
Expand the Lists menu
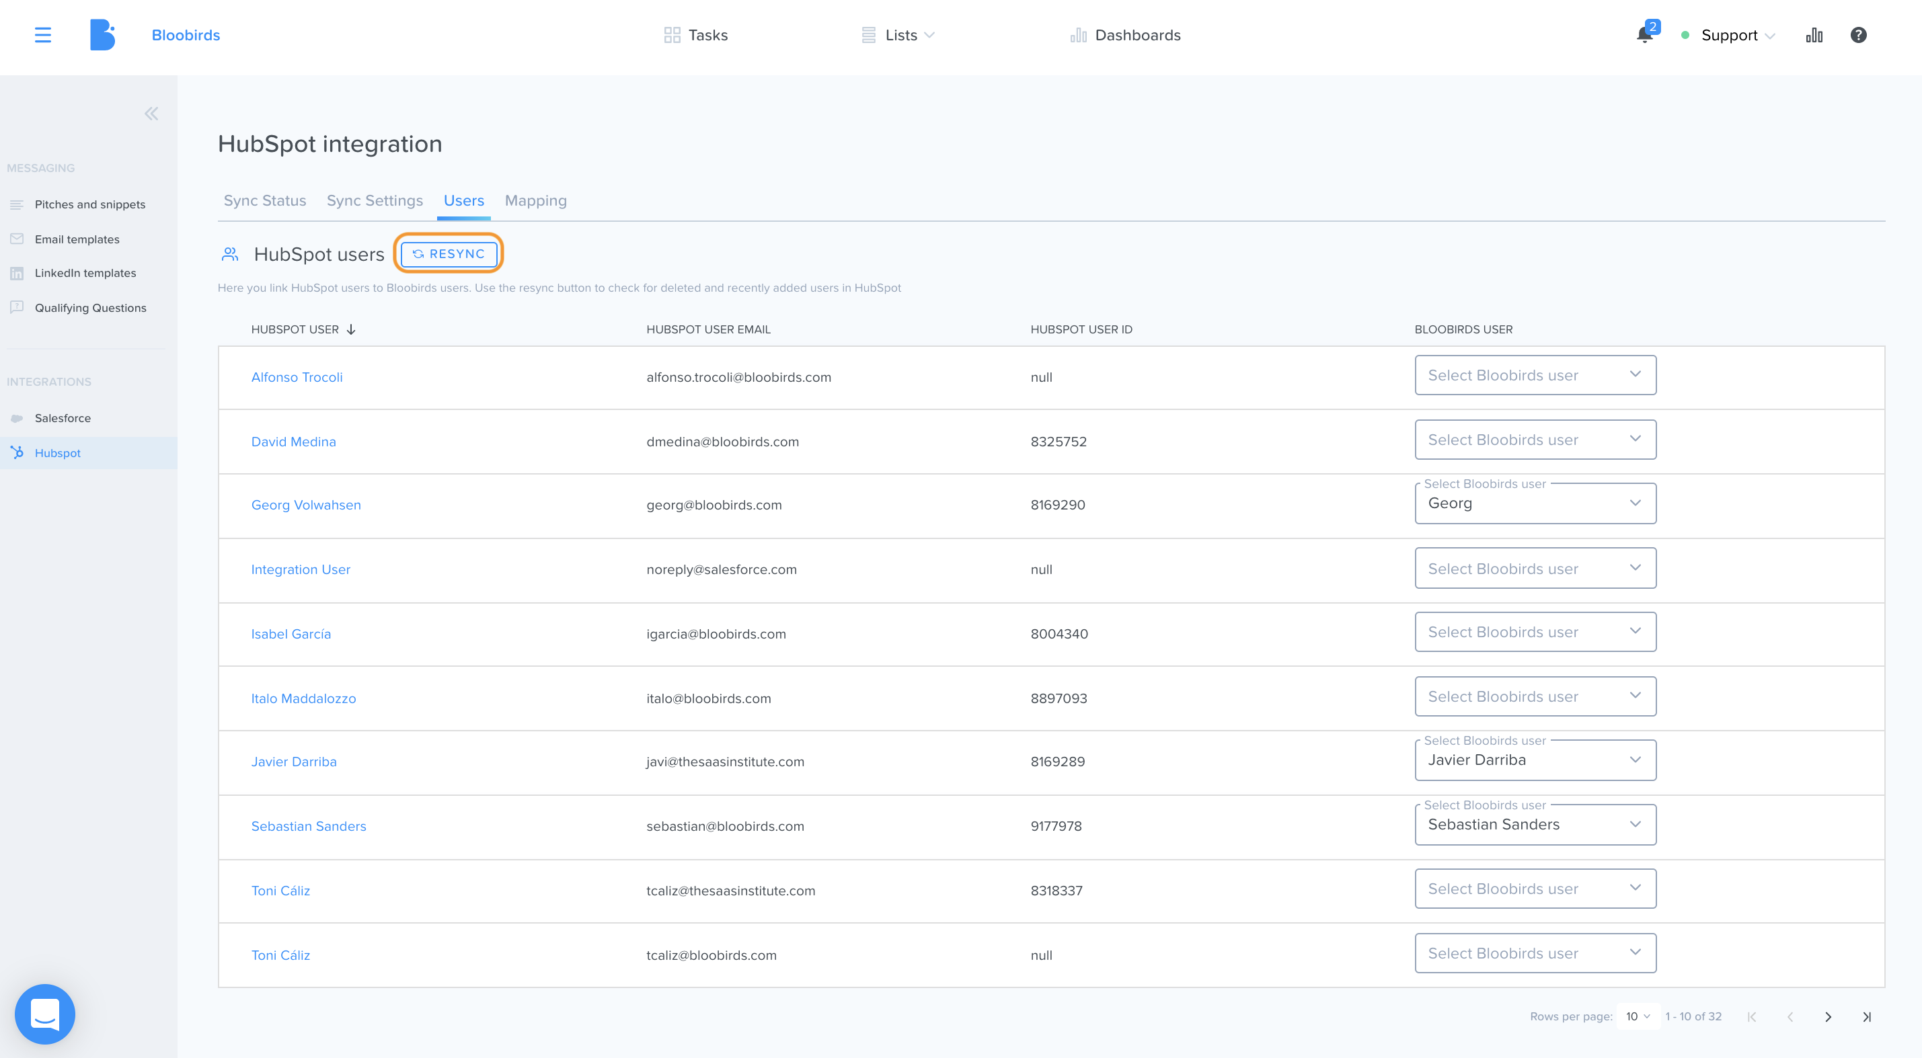click(x=898, y=35)
